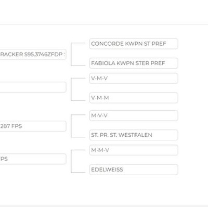Open the EDELWEISS ancestor entry
Image resolution: width=208 pixels, height=208 pixels.
coord(134,170)
